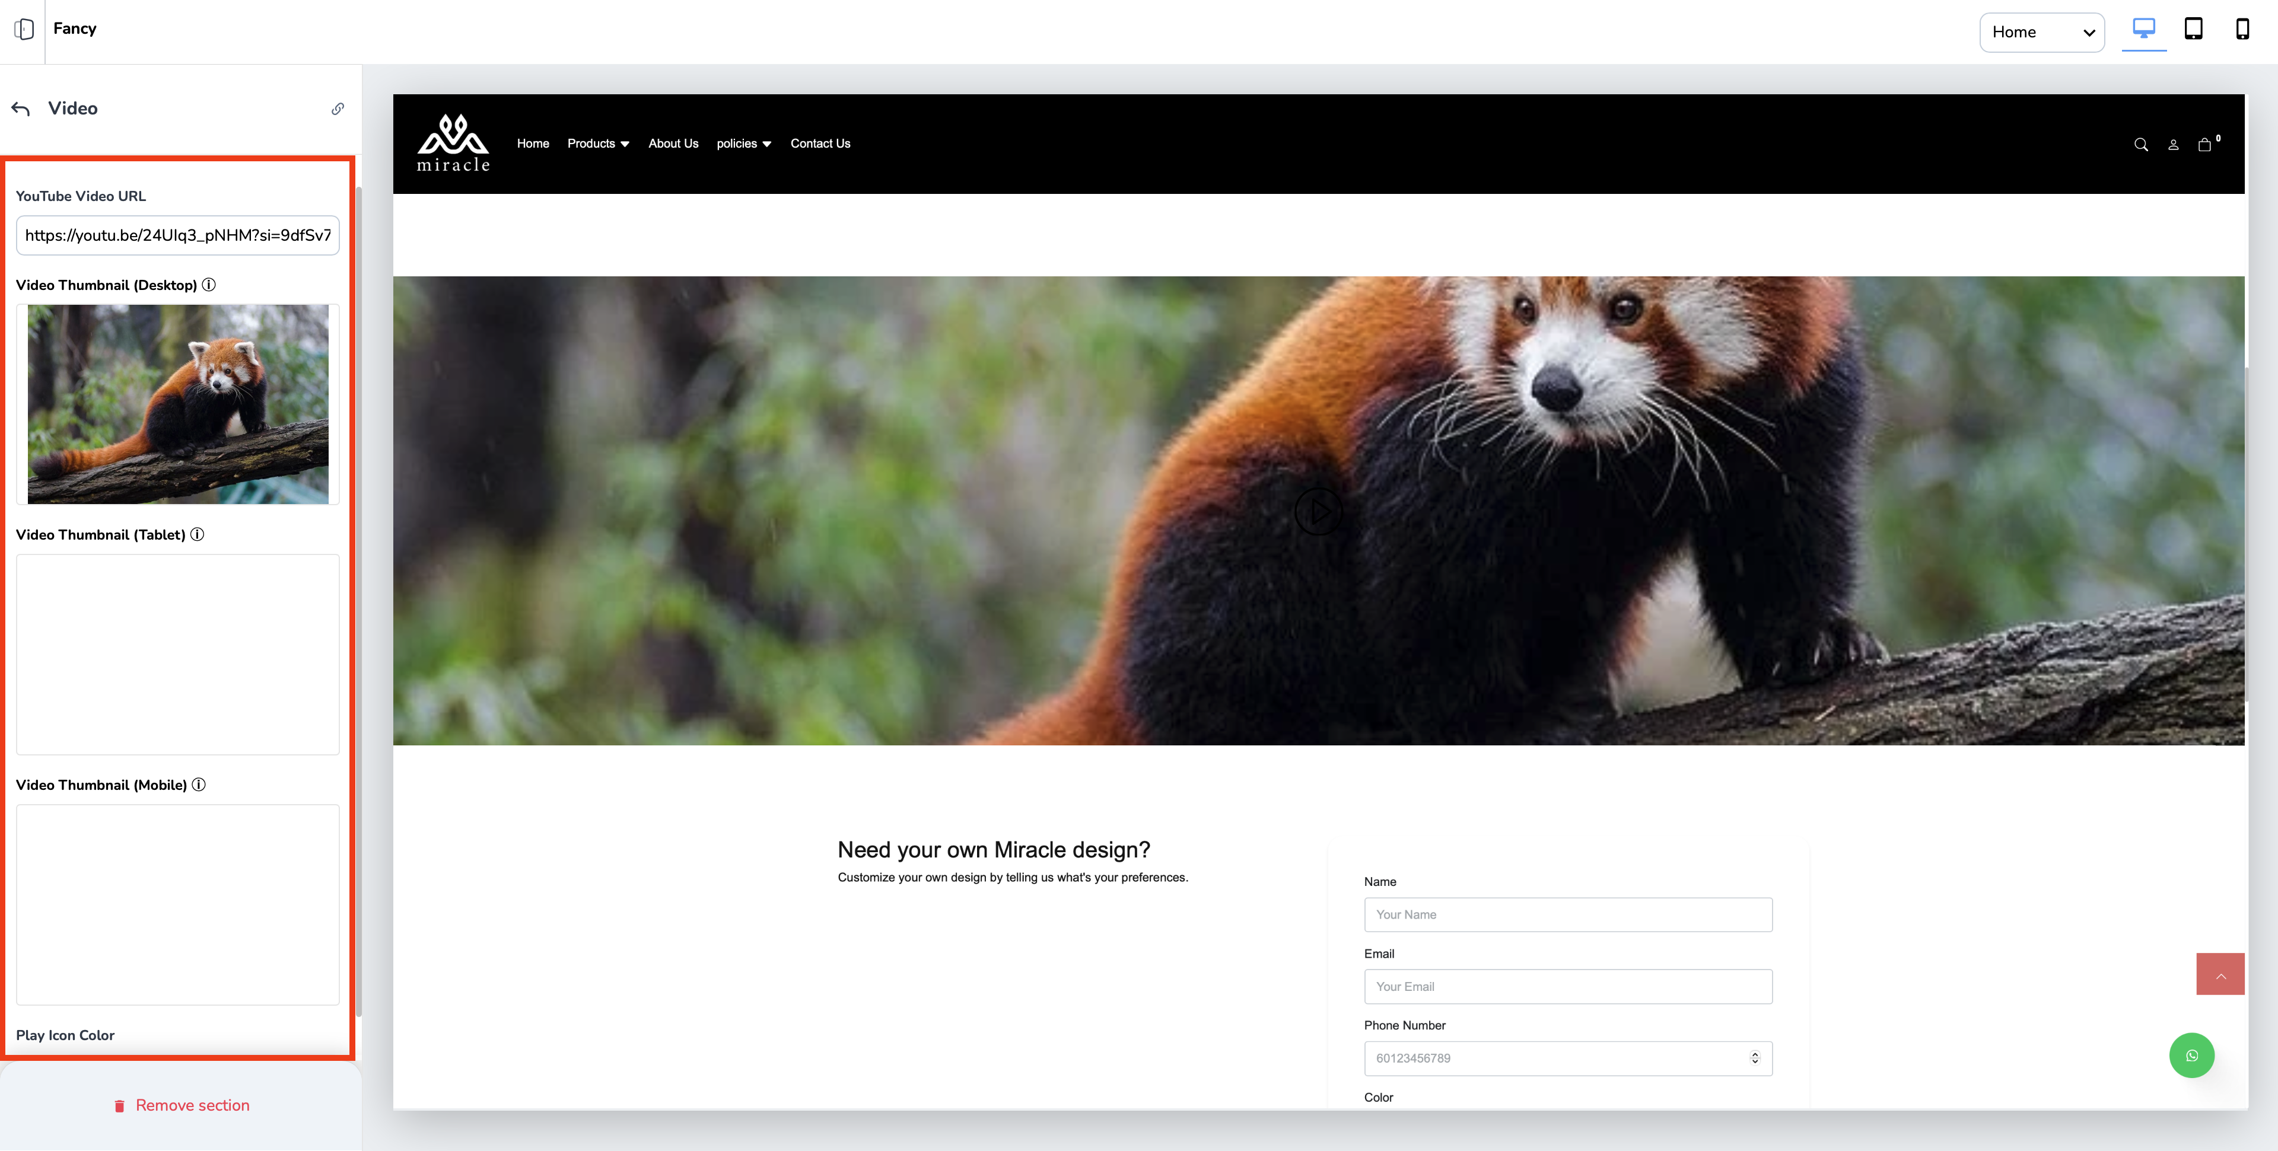Go to Contact Us page
The image size is (2278, 1151).
click(x=820, y=144)
